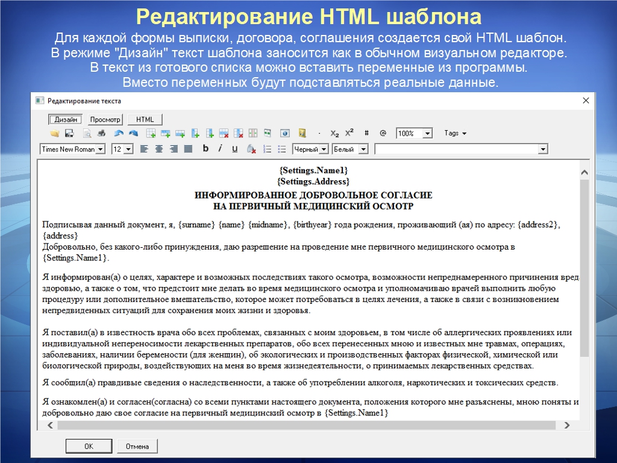Click the center alignment icon

pyautogui.click(x=159, y=149)
